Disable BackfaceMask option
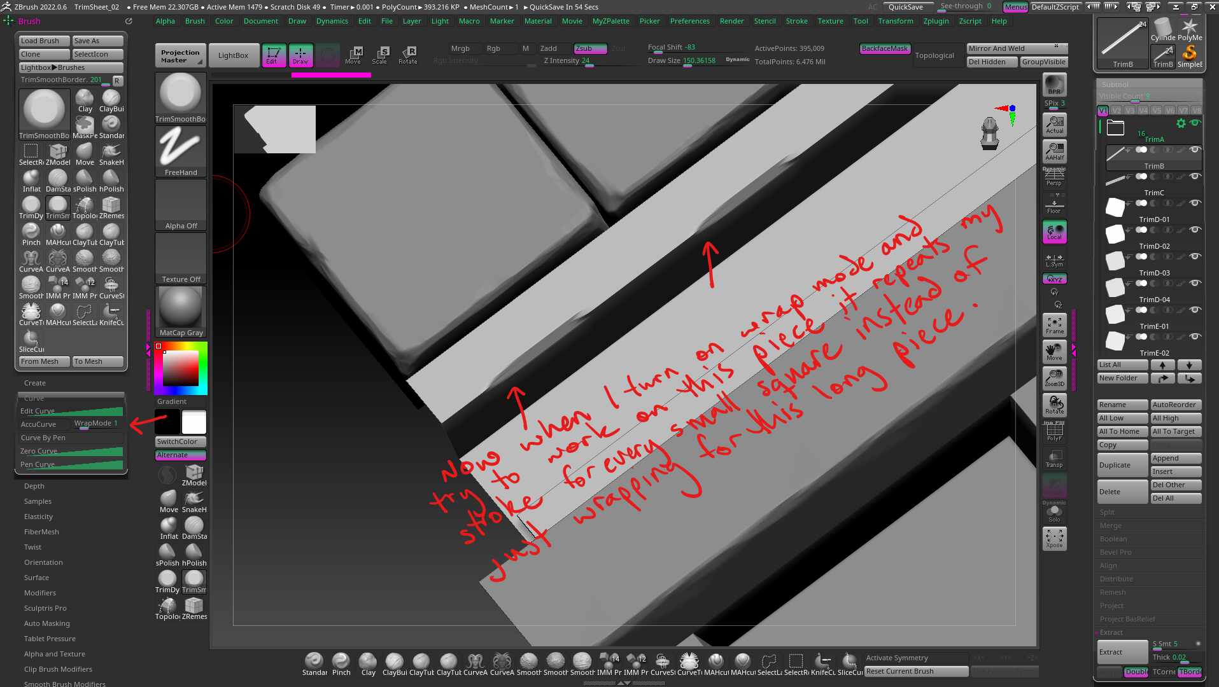This screenshot has height=687, width=1219. [884, 48]
